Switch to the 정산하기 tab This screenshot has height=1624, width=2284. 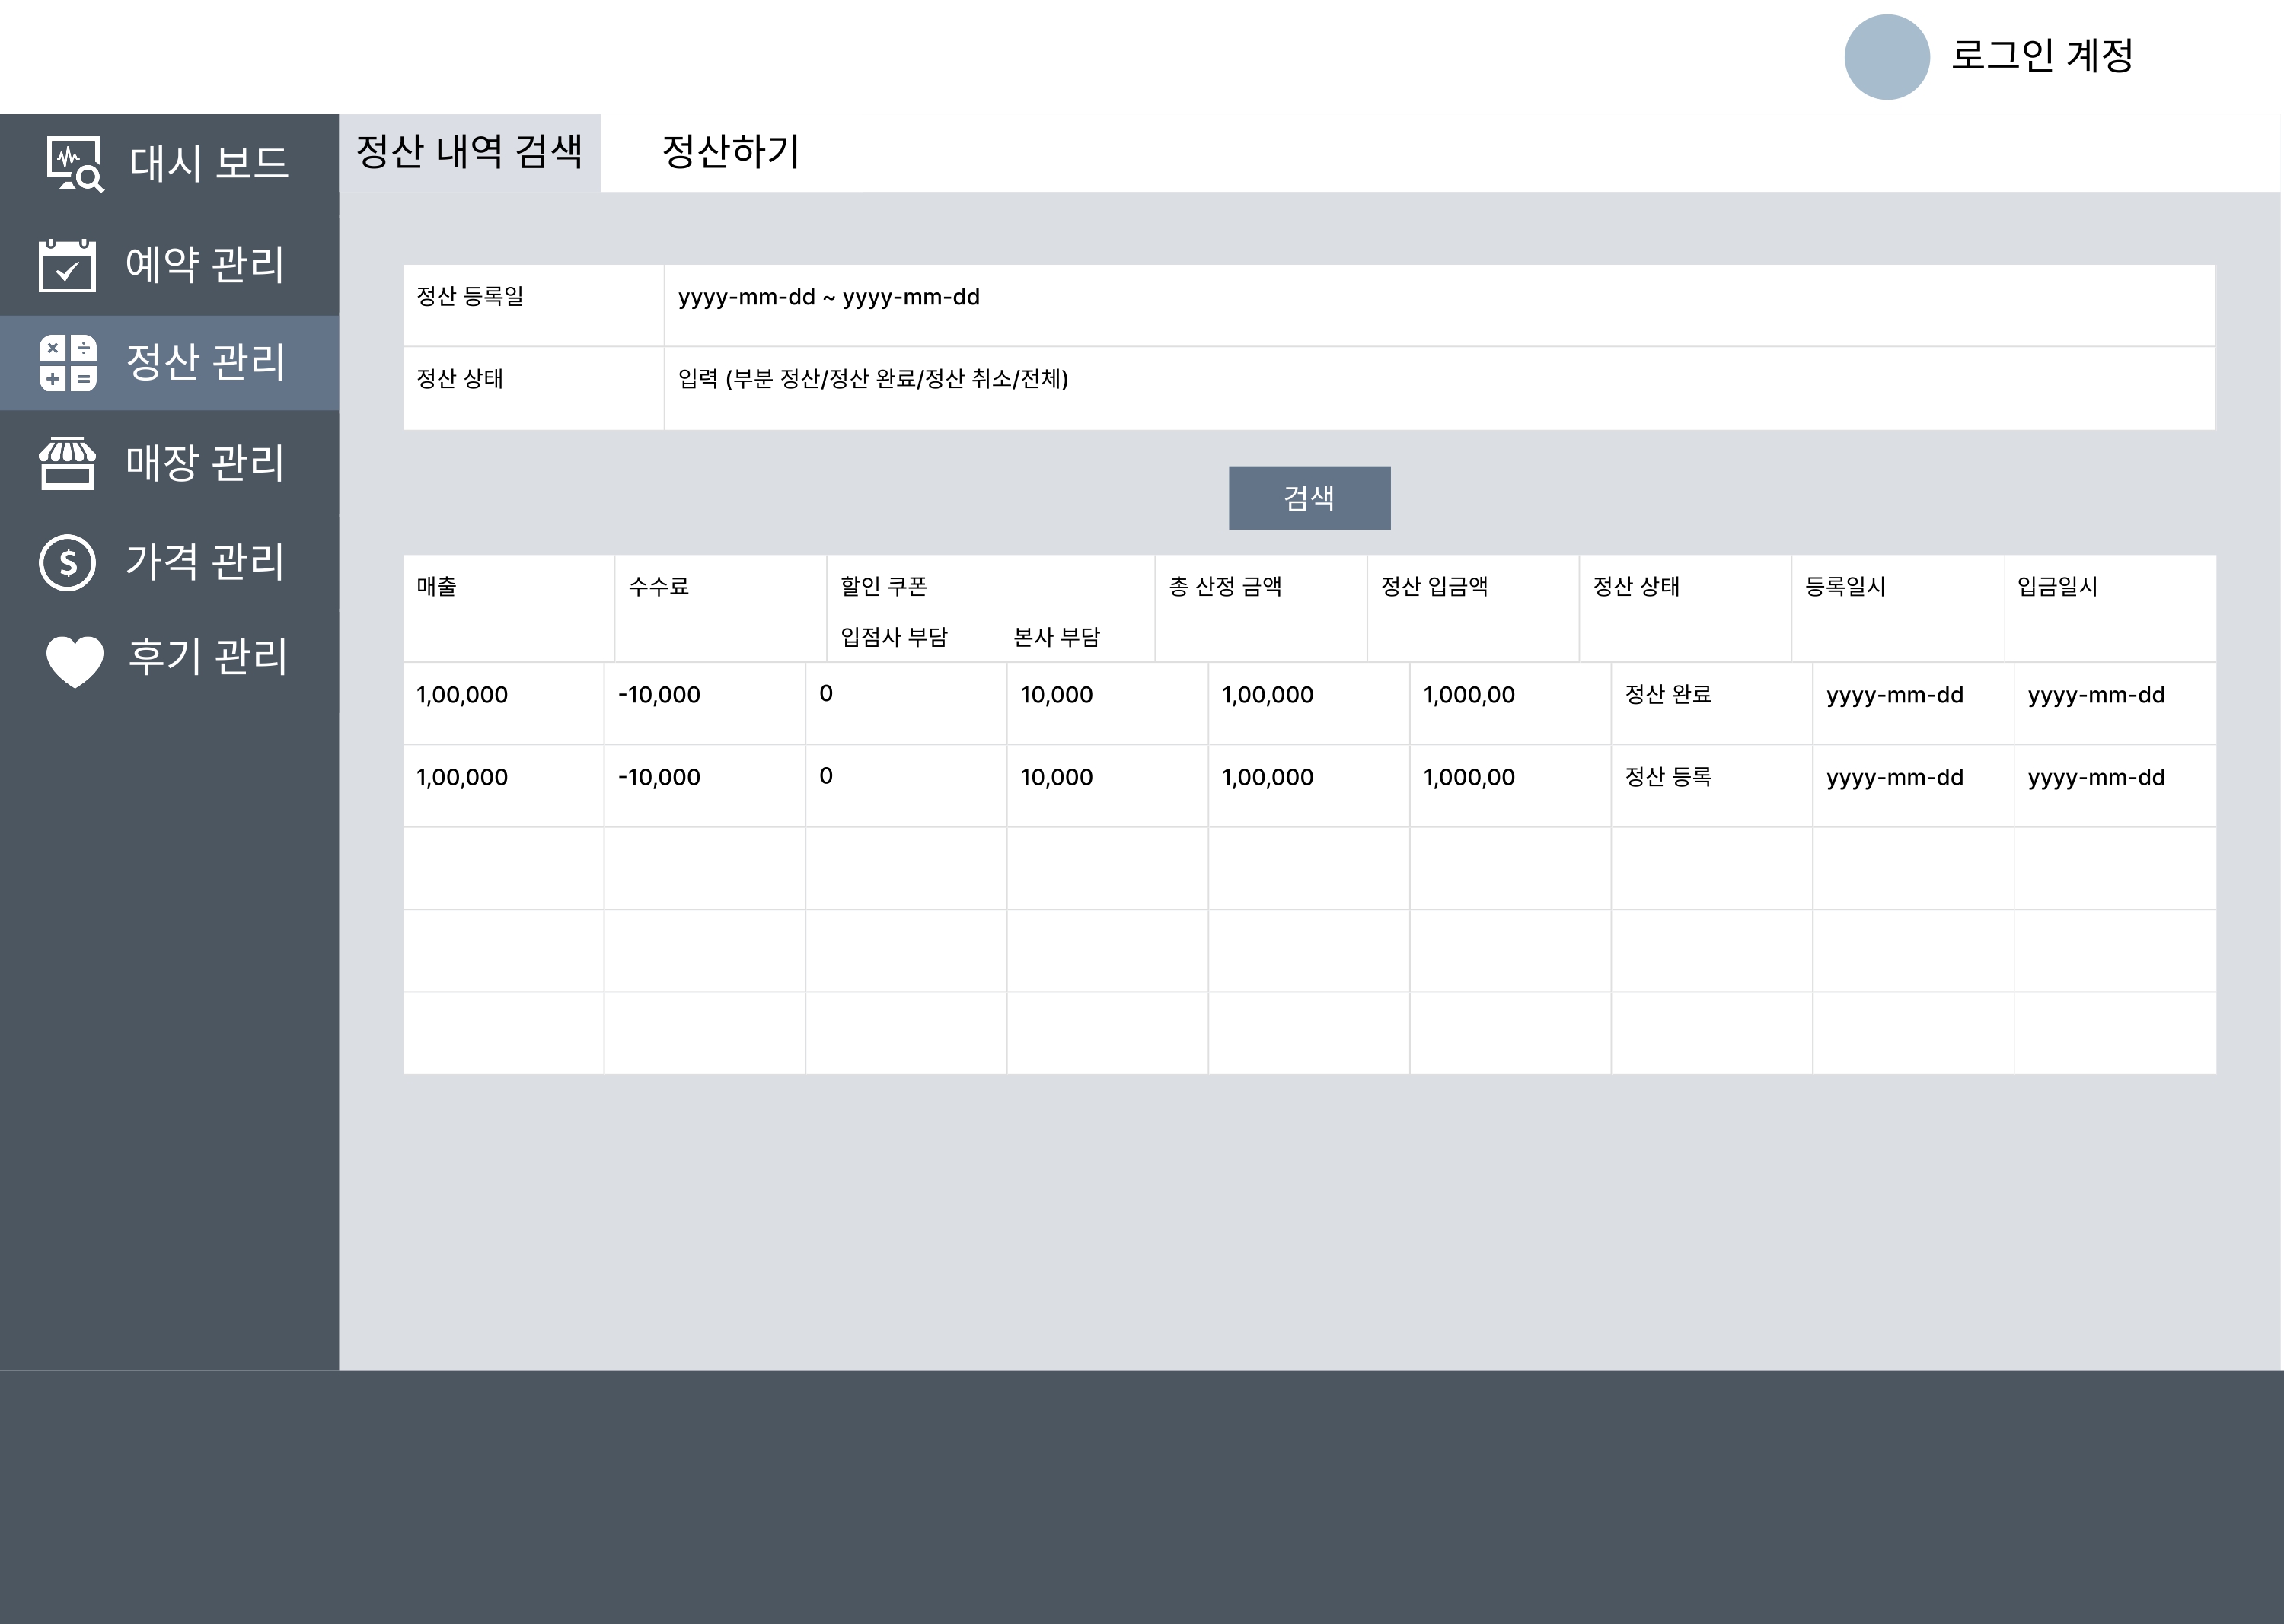732,152
